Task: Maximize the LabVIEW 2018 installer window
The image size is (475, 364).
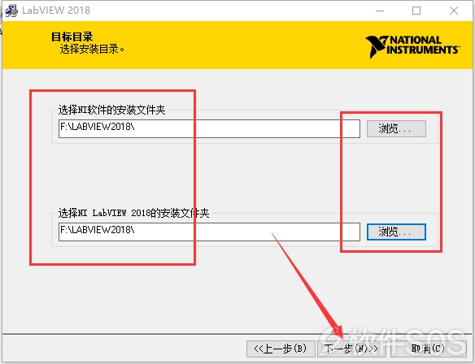Action: (x=416, y=11)
